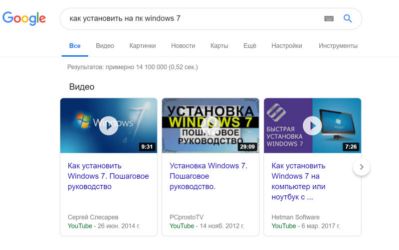Show next videos with arrow chevron
Viewport: 399px width, 250px height.
[361, 167]
